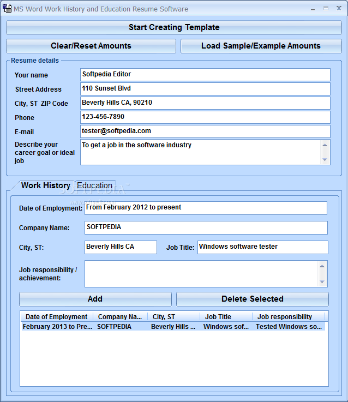Edit the Company Name field
The image size is (348, 402).
point(206,227)
